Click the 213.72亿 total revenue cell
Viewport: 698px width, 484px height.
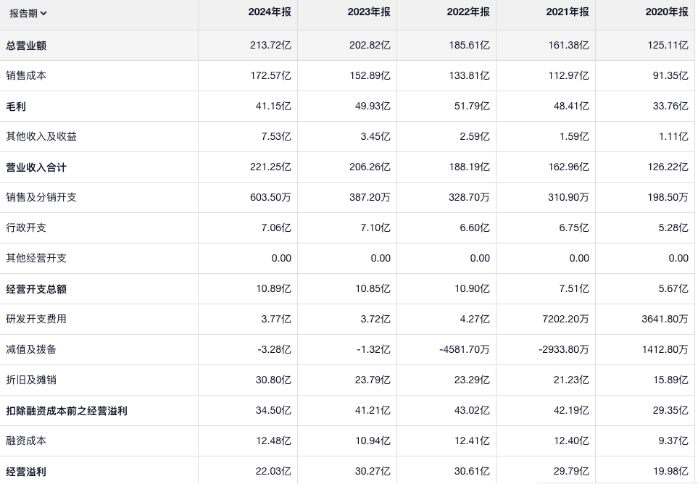point(270,46)
